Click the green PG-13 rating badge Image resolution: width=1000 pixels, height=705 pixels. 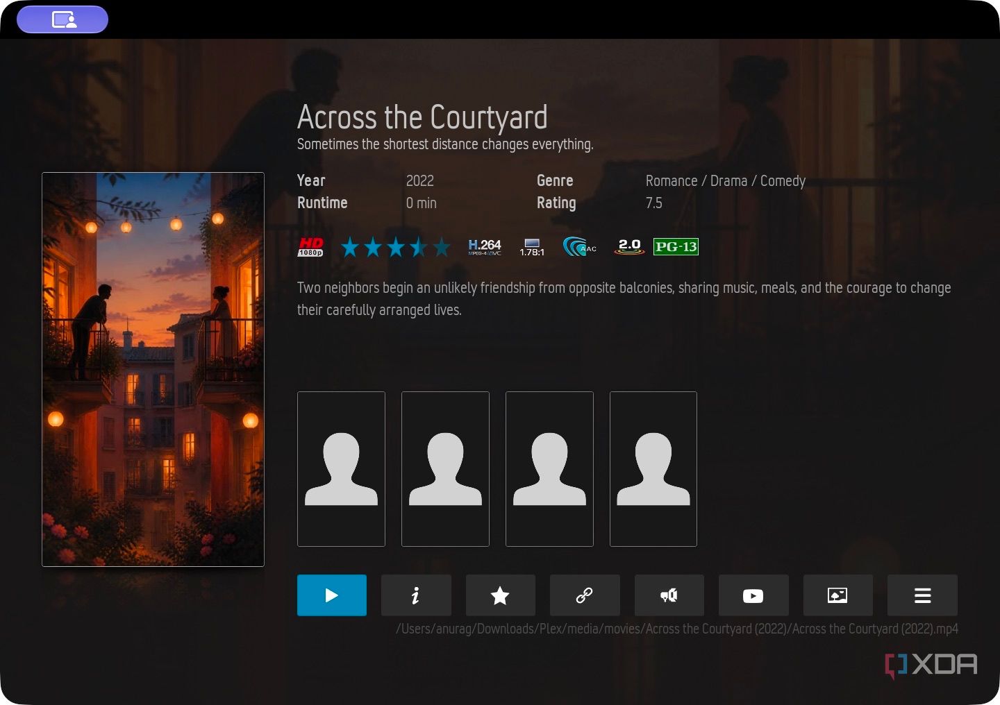[676, 247]
